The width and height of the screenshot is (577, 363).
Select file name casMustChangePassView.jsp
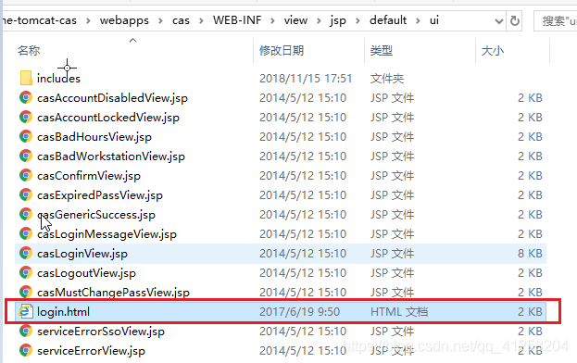click(113, 293)
